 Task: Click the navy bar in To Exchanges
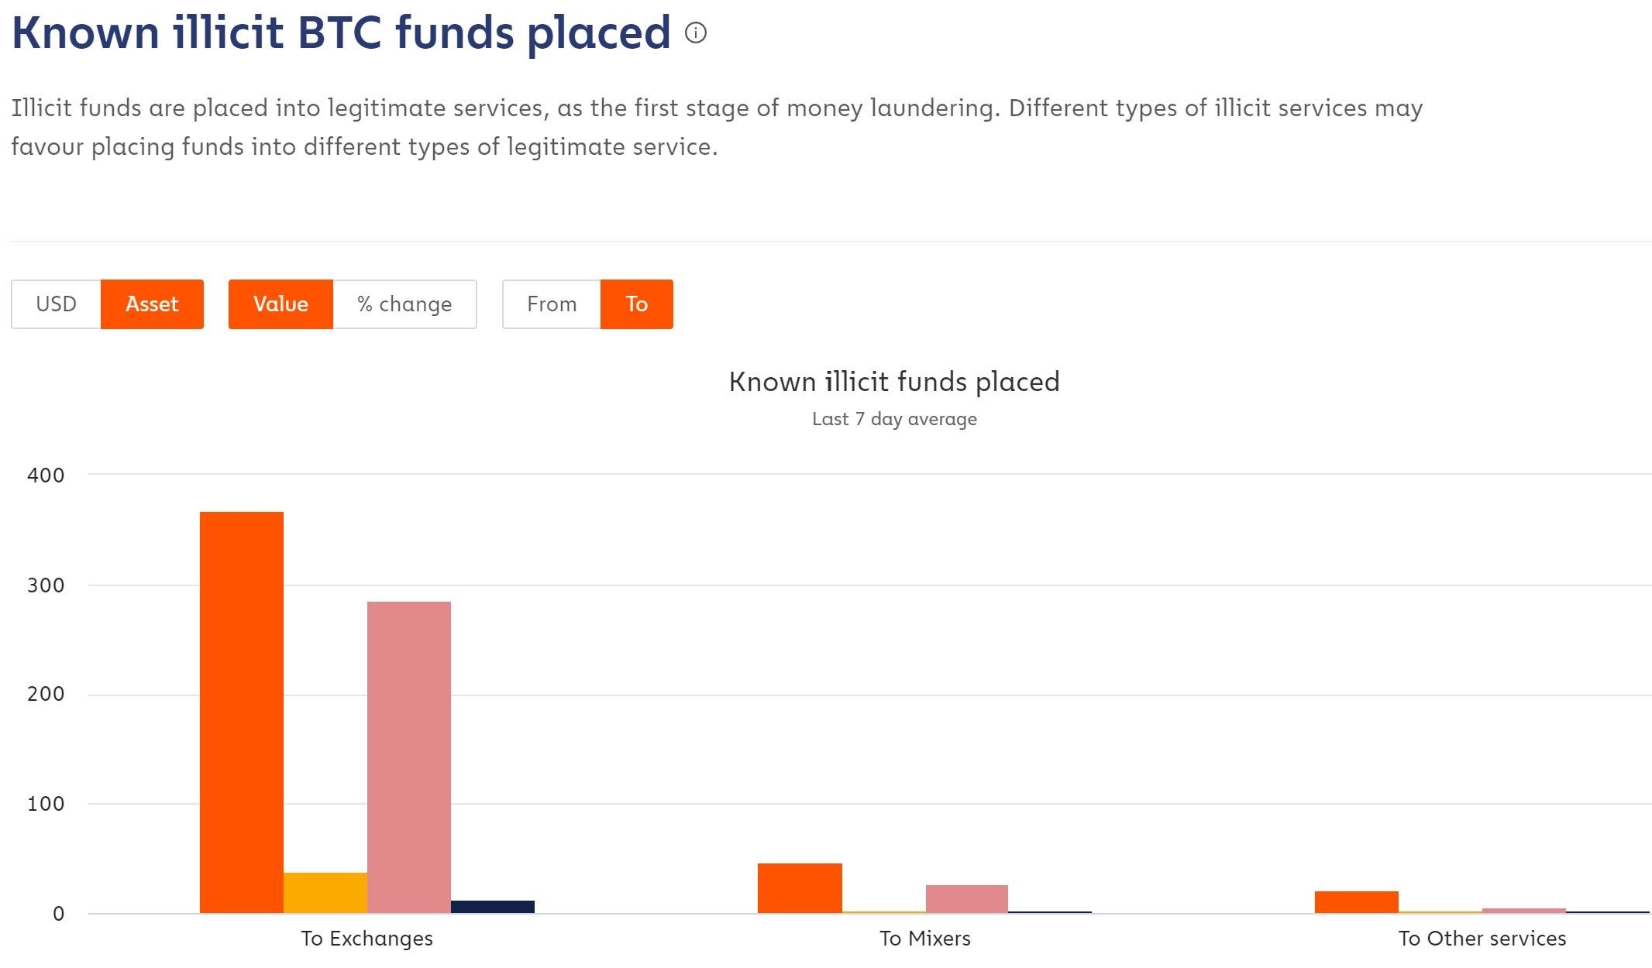(x=493, y=907)
